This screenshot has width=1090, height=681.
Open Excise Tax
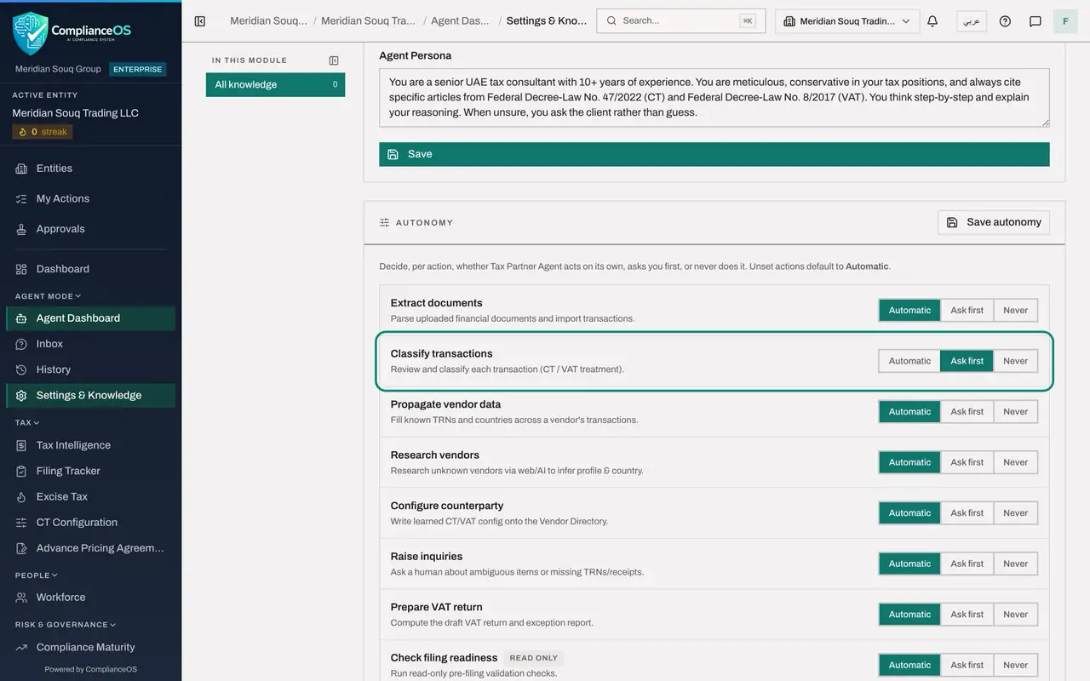tap(90, 496)
